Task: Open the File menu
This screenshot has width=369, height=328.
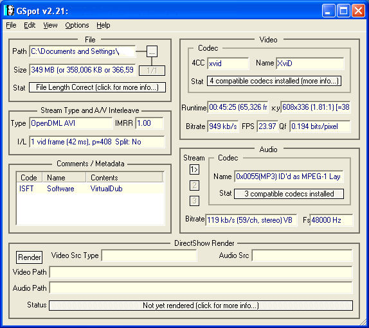Action: pyautogui.click(x=11, y=25)
